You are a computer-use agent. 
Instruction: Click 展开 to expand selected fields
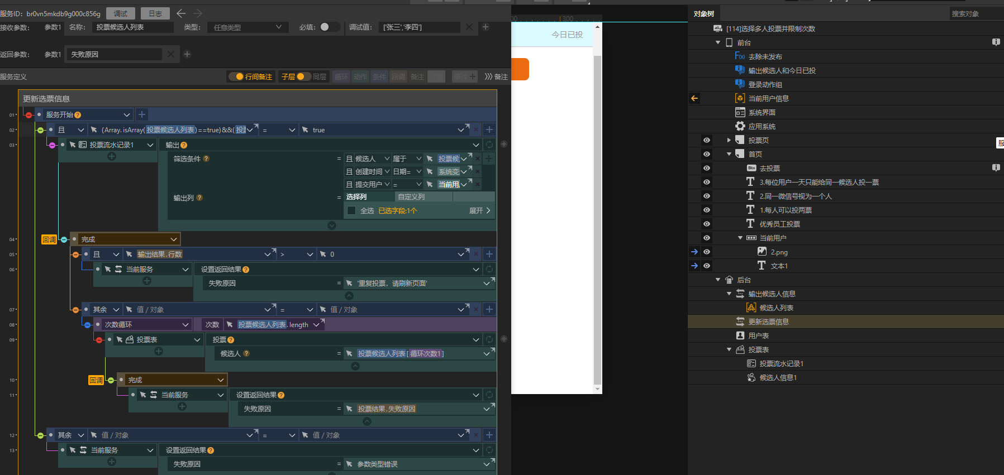[x=480, y=210]
